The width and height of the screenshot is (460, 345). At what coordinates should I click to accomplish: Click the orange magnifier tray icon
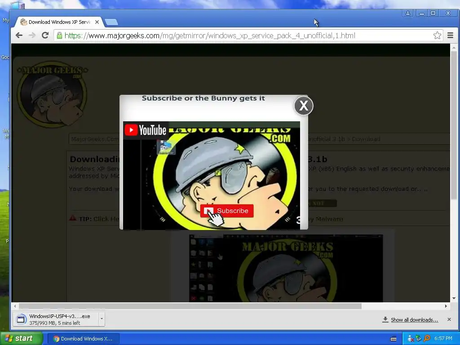(x=427, y=339)
